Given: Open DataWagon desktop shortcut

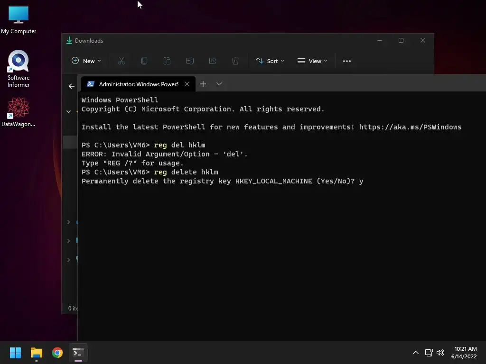Looking at the screenshot, I should click(19, 112).
